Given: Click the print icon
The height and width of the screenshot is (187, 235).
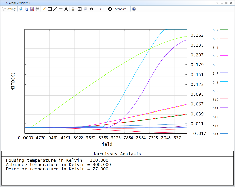Looking at the screenshot, I should click(37, 9).
